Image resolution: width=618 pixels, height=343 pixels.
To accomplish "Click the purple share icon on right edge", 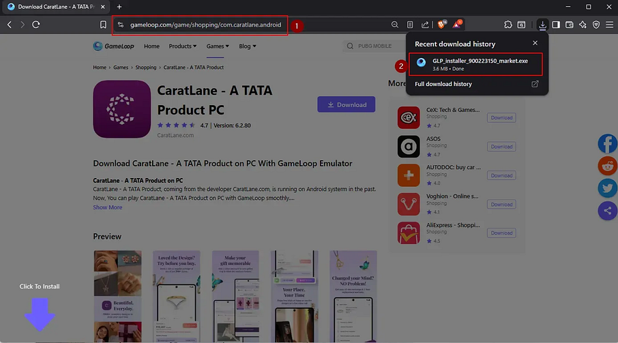I will click(607, 211).
